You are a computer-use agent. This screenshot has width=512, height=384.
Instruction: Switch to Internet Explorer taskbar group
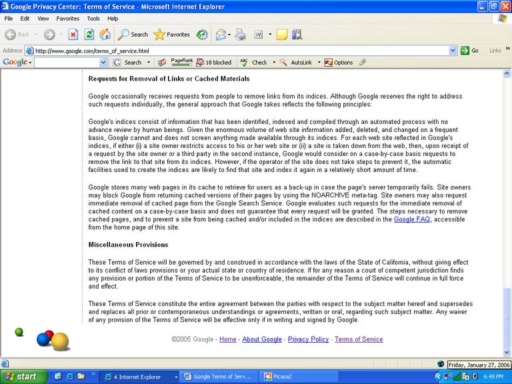tap(139, 377)
